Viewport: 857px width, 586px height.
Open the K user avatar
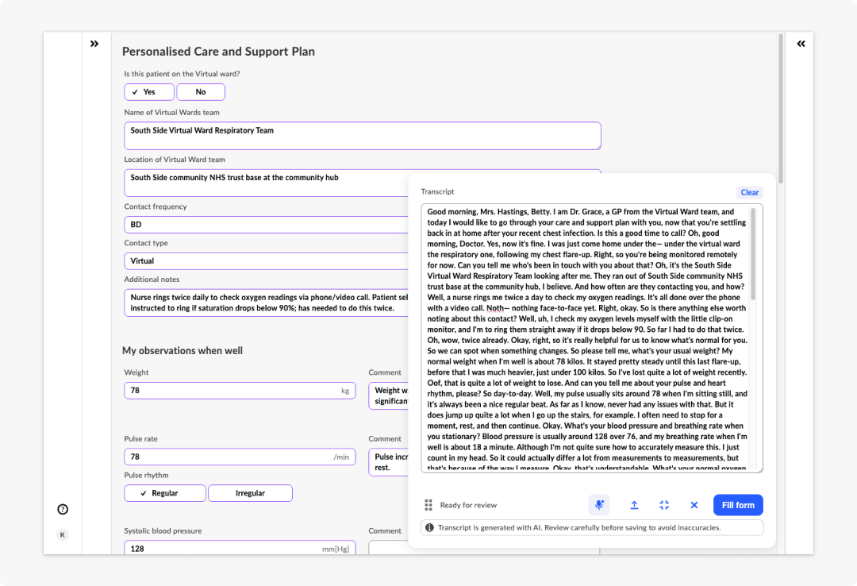click(x=63, y=534)
